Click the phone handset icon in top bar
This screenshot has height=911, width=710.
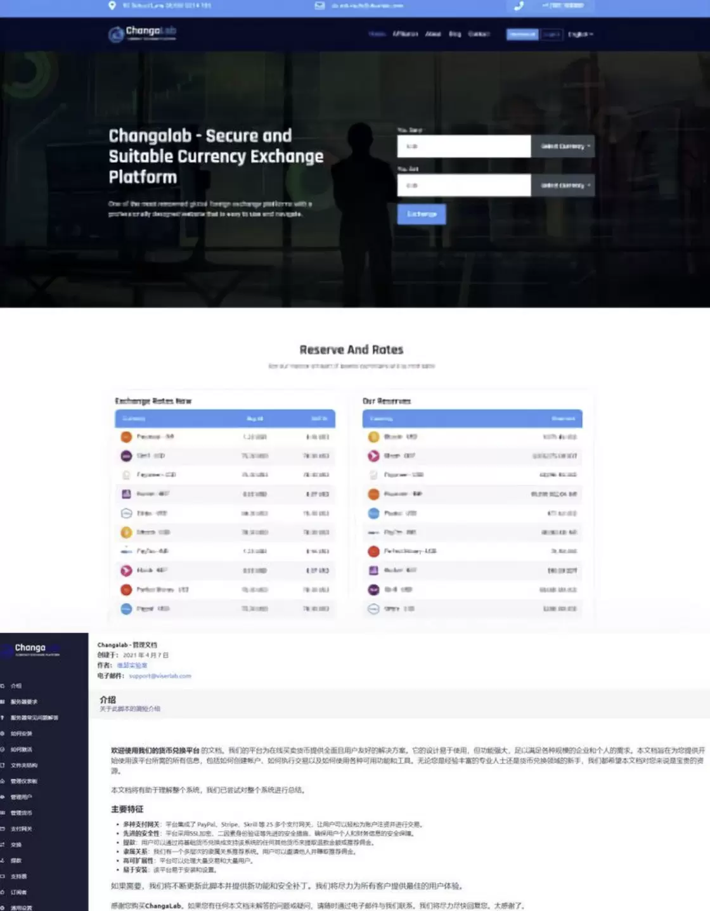[519, 6]
